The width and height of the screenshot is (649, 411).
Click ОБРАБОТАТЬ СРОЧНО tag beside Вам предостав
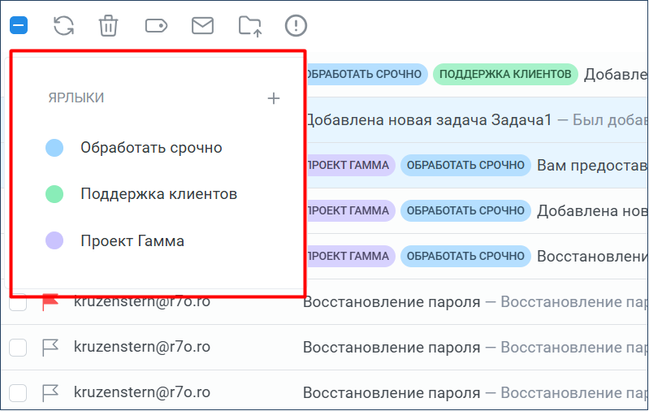465,165
